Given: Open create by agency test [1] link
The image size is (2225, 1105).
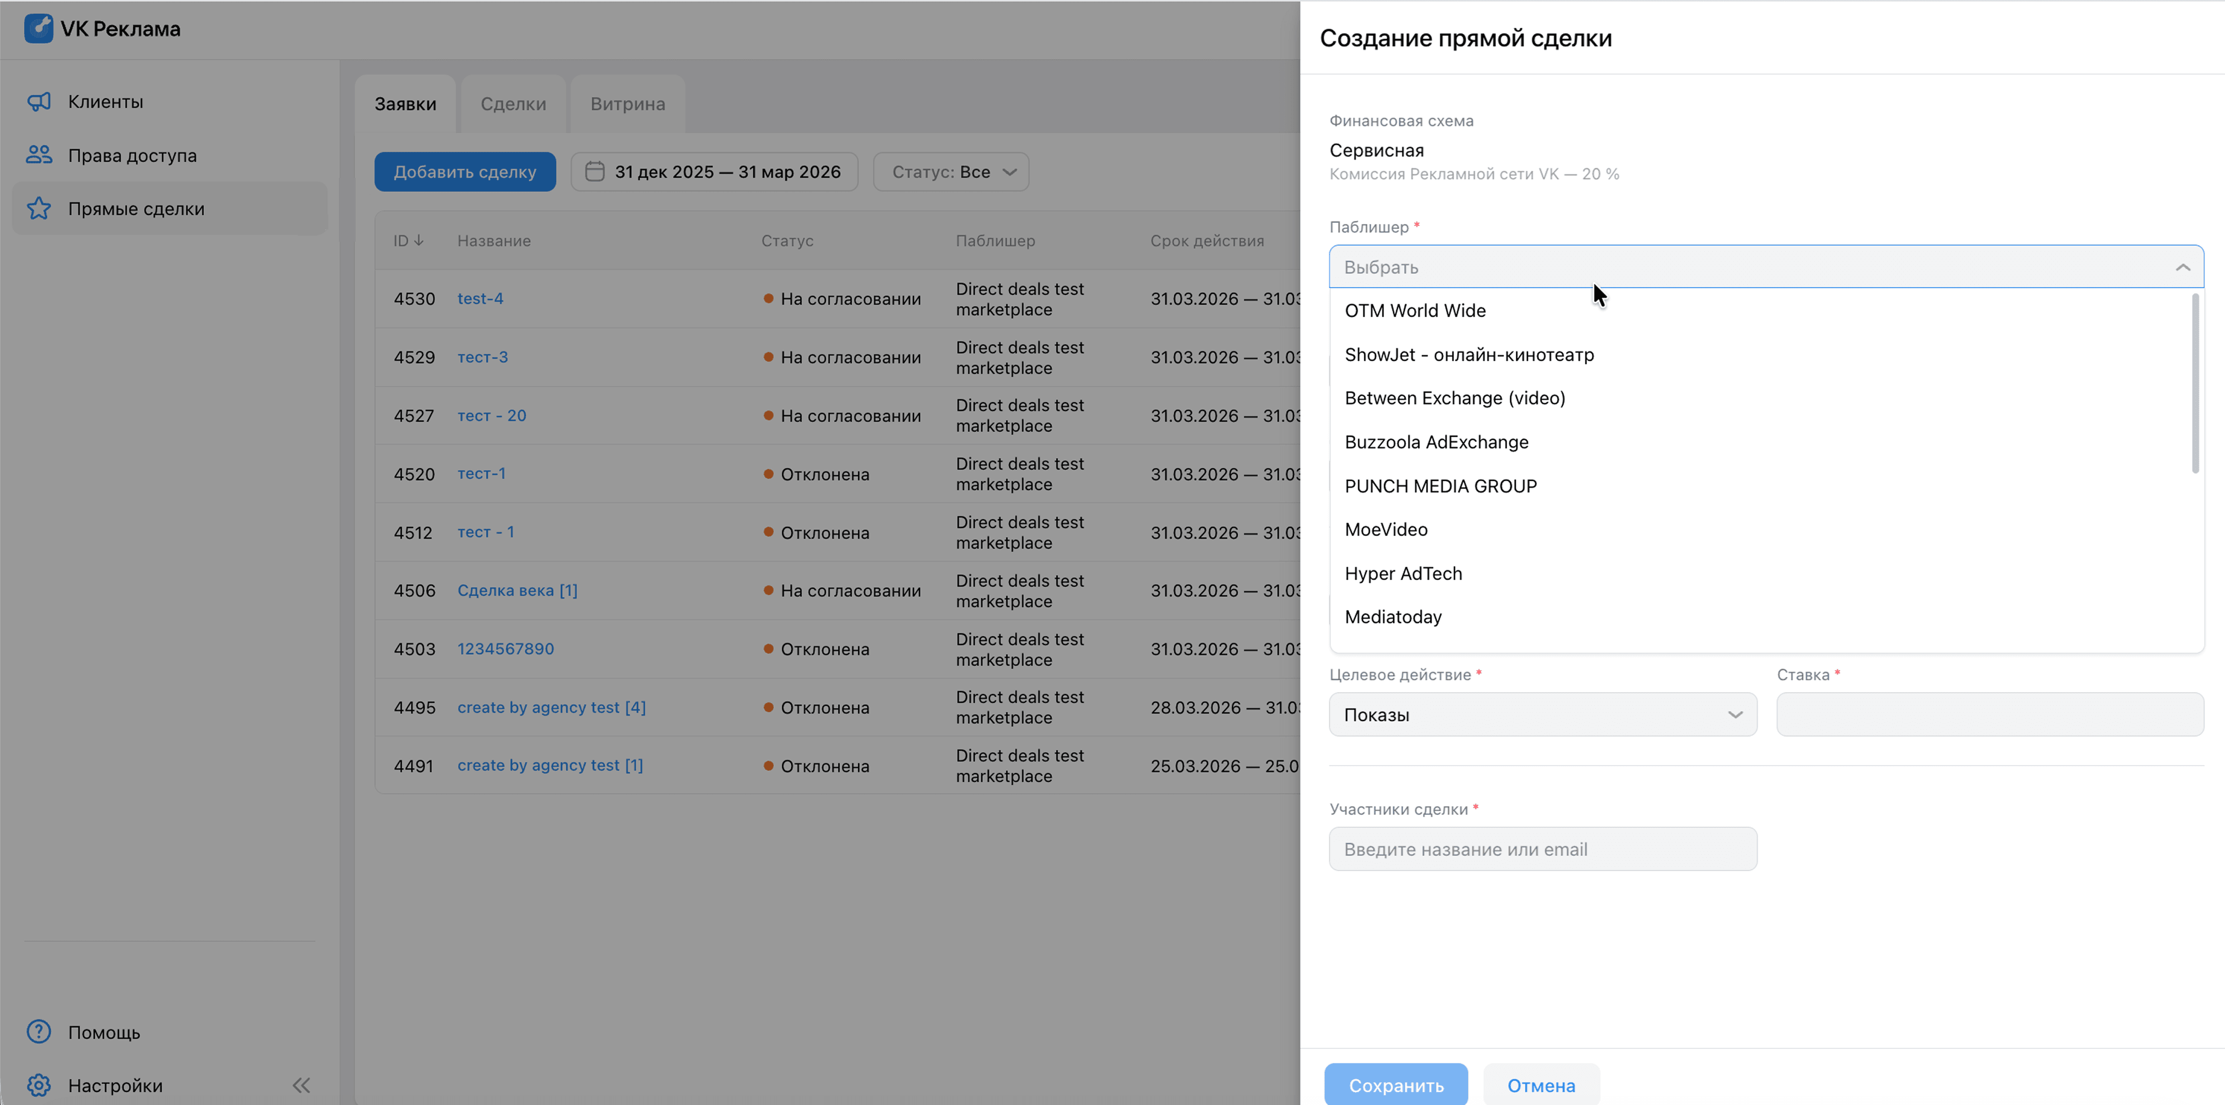Looking at the screenshot, I should (550, 766).
